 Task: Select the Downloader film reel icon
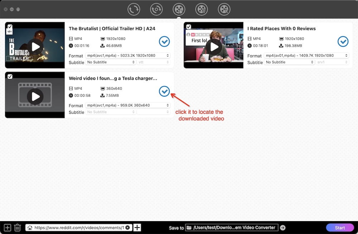point(179,9)
